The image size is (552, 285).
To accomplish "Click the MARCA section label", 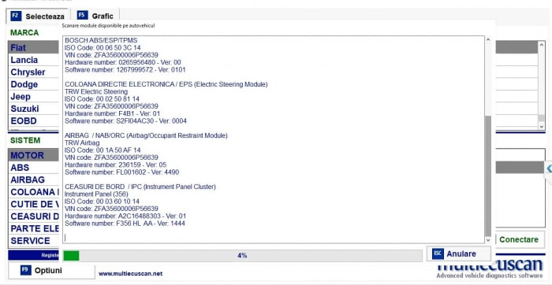I will tap(24, 33).
